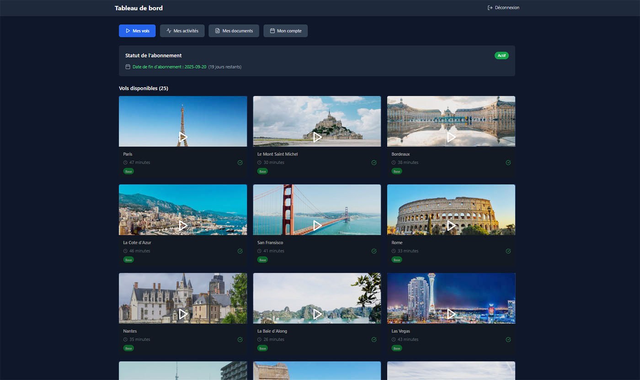Start the Las Vegas flight play icon
The width and height of the screenshot is (640, 380).
click(451, 314)
